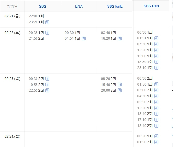Click the rerun icon beside SBS 10:55 2회
The width and height of the screenshot is (173, 147).
tap(47, 85)
